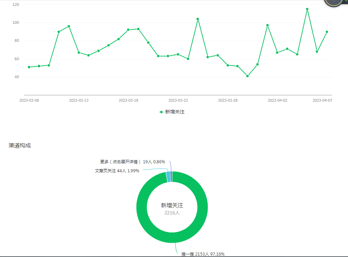Click the 渠道构成 section heading
The height and width of the screenshot is (257, 348).
click(x=20, y=146)
